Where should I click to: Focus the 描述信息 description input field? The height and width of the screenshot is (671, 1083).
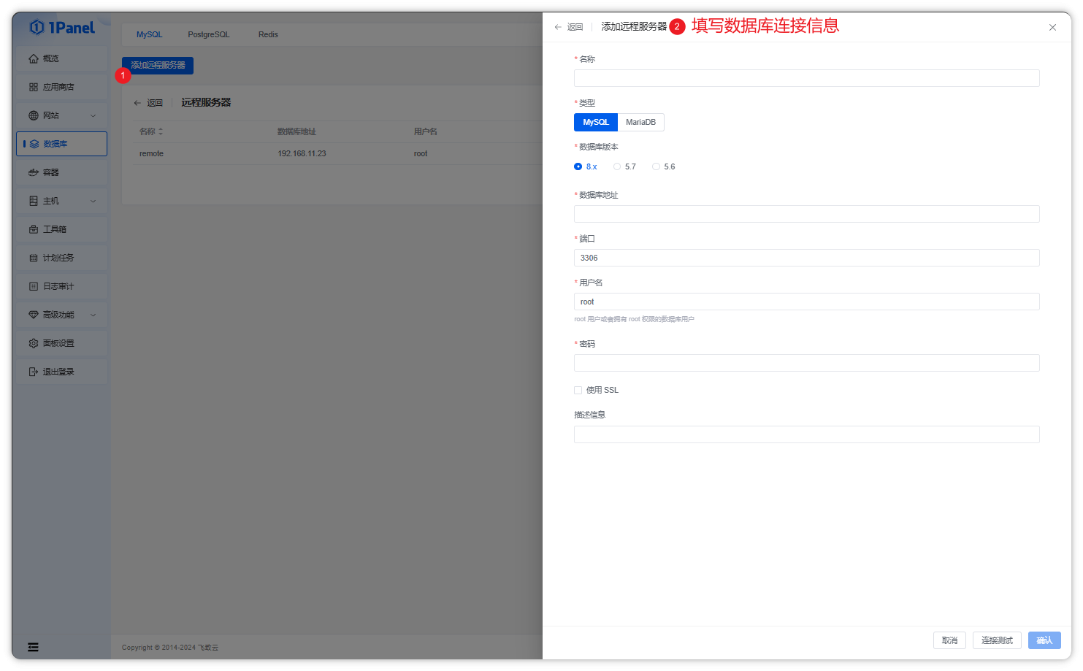click(806, 434)
